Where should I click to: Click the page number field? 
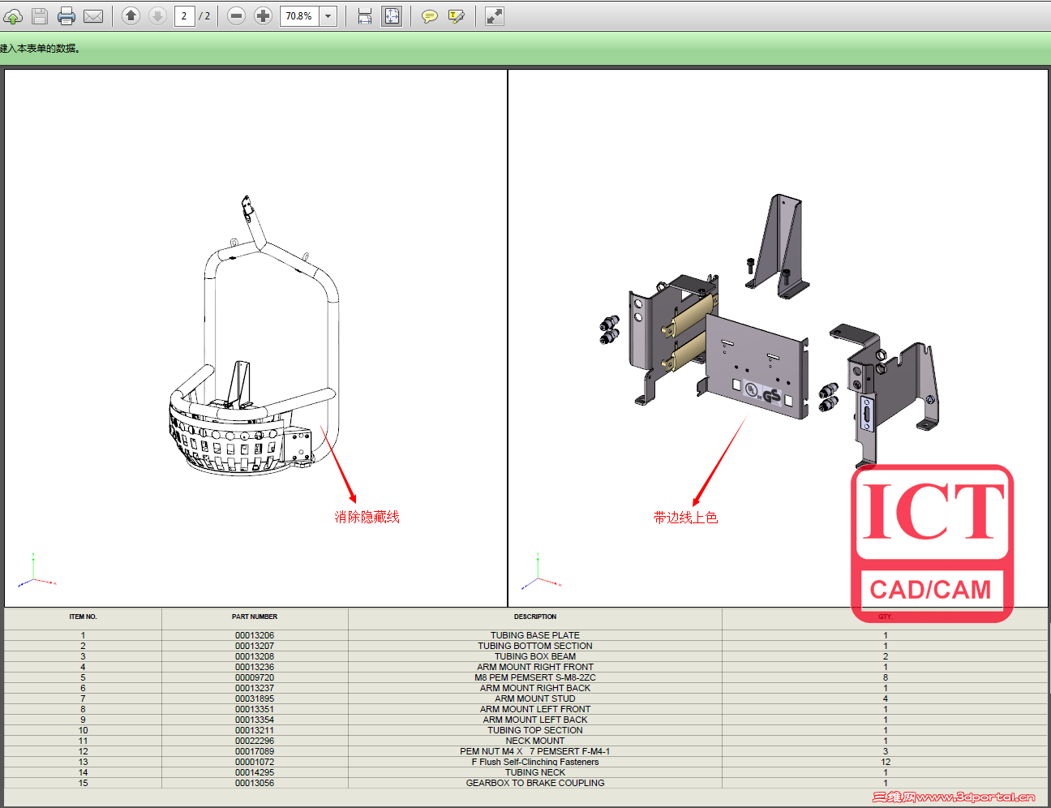point(185,16)
